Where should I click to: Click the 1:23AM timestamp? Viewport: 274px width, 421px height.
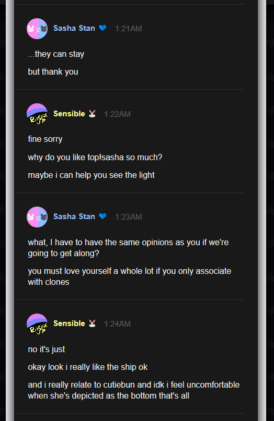[129, 217]
